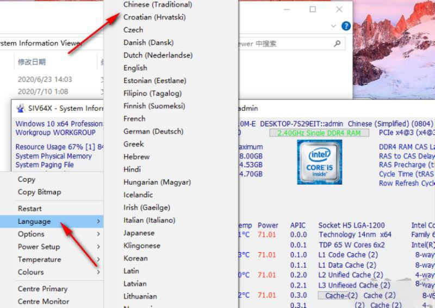435x308 pixels.
Task: Click Technology 14nm x64 text
Action: pos(355,235)
